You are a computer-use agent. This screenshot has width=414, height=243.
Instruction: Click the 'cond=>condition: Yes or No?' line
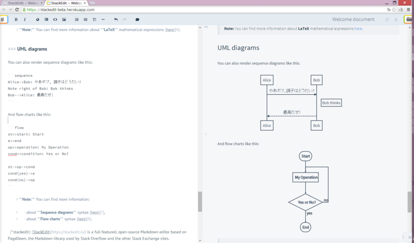click(x=38, y=154)
